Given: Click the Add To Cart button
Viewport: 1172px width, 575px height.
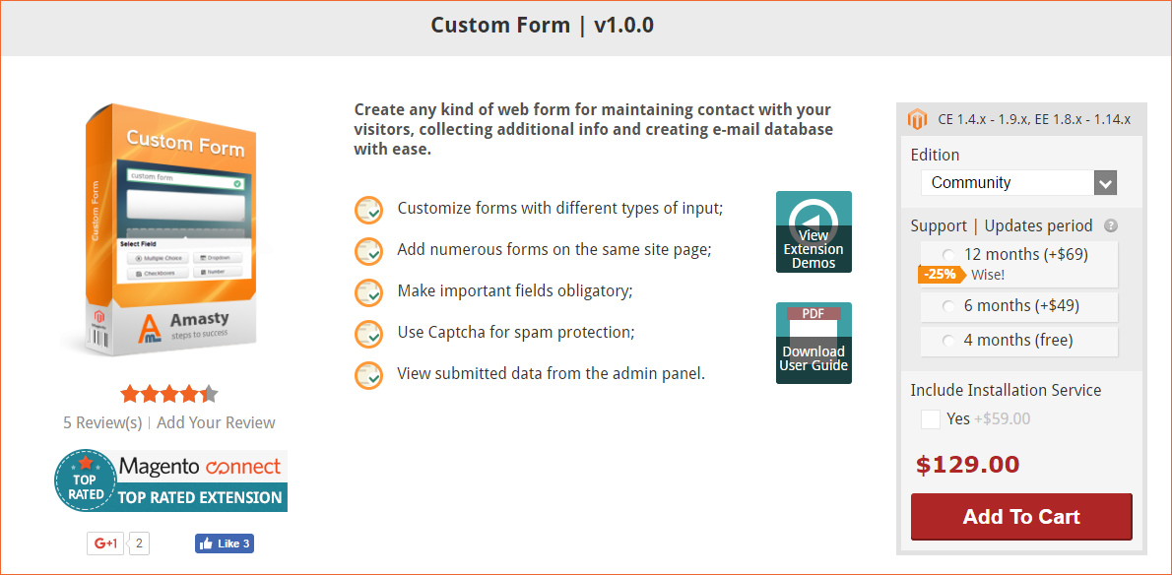Looking at the screenshot, I should point(1021,517).
